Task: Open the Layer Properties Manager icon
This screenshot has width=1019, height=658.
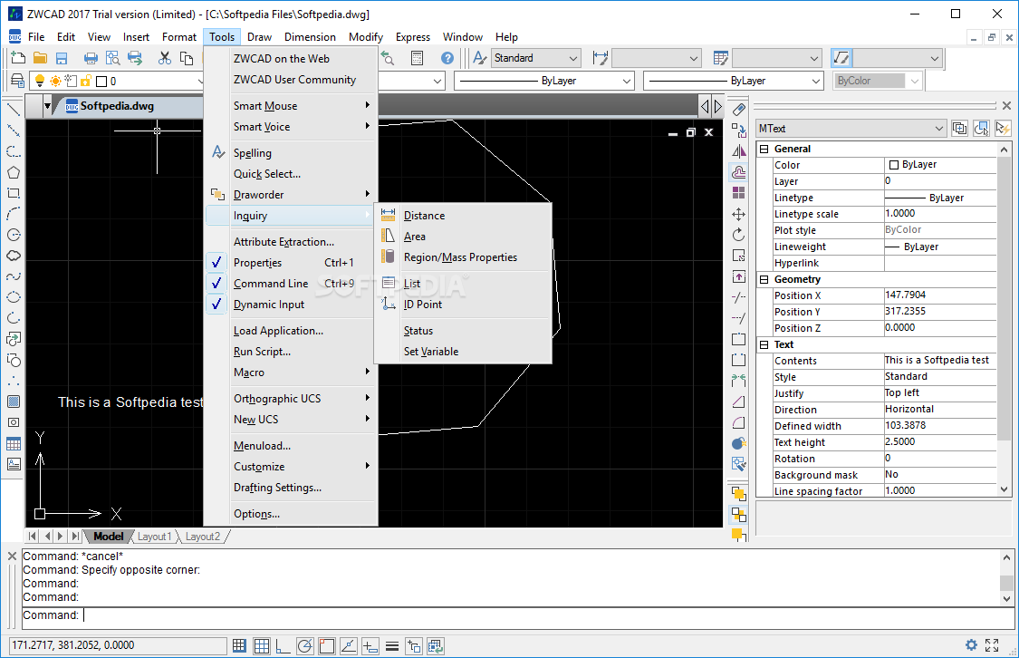Action: tap(17, 81)
